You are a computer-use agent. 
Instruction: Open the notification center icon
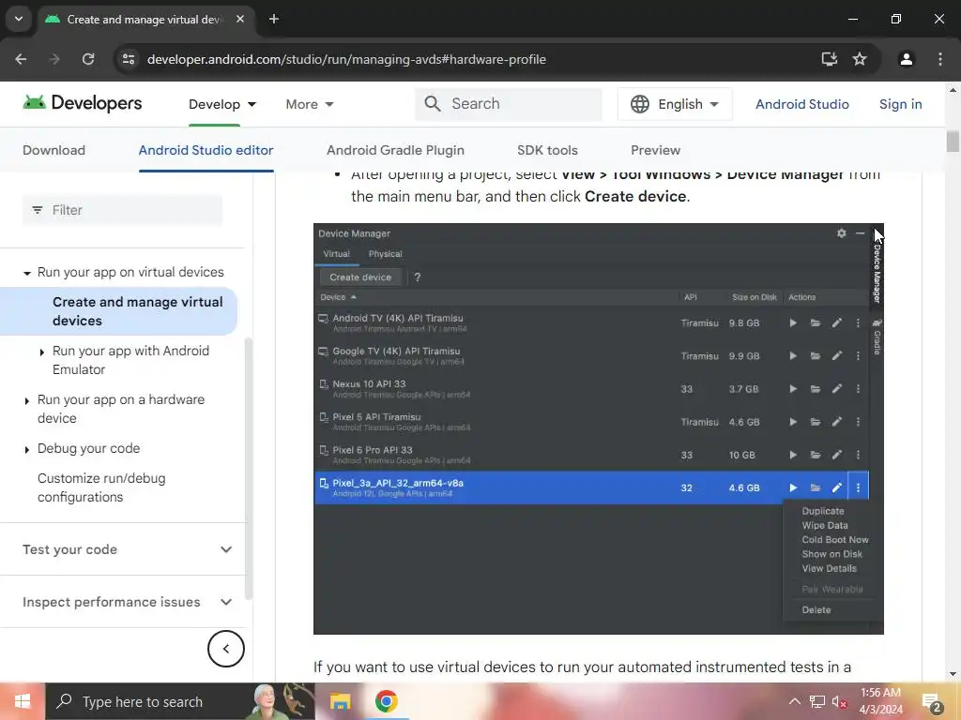tap(932, 702)
